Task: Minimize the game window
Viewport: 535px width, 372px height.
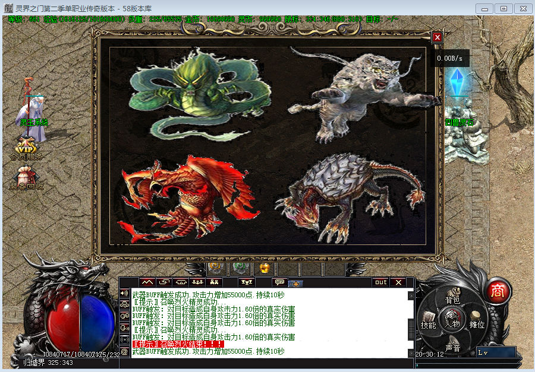Action: click(484, 8)
